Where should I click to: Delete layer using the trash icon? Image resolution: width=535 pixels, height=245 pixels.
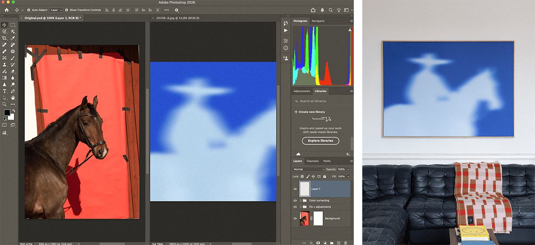346,243
